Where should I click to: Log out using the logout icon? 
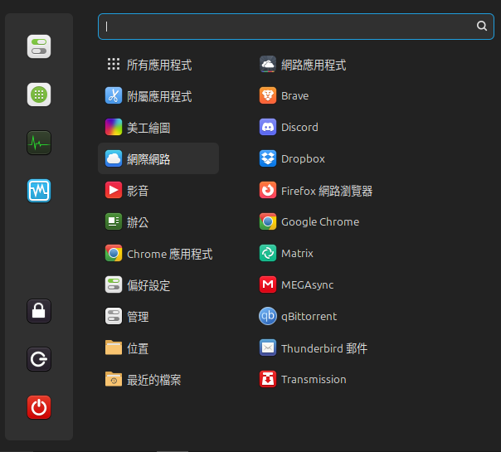(x=39, y=359)
